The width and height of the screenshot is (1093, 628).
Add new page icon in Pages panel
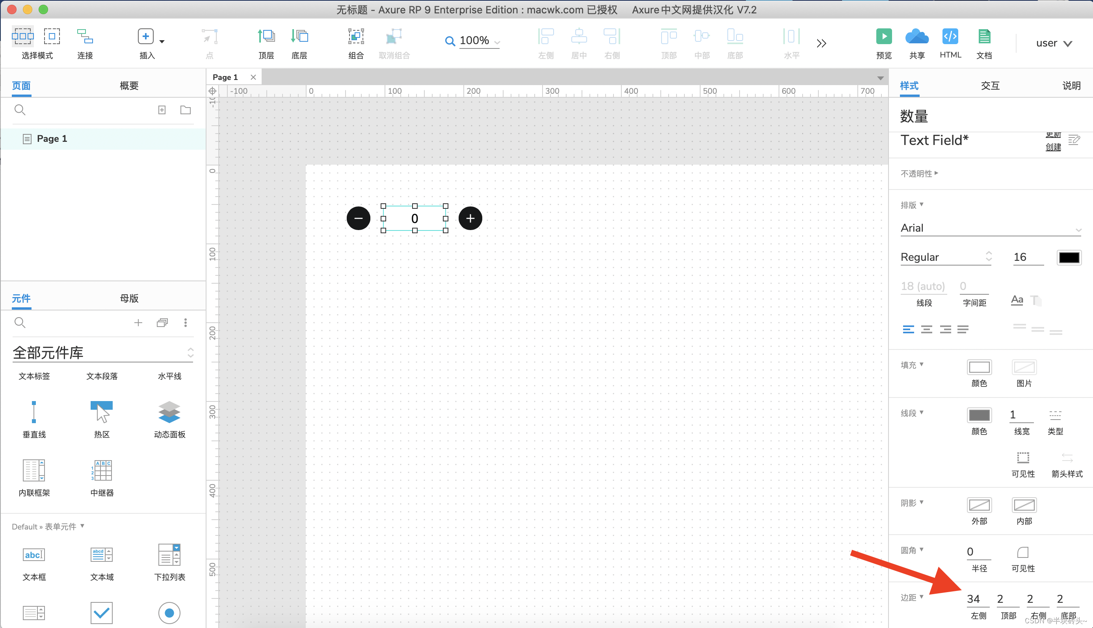[x=162, y=110]
